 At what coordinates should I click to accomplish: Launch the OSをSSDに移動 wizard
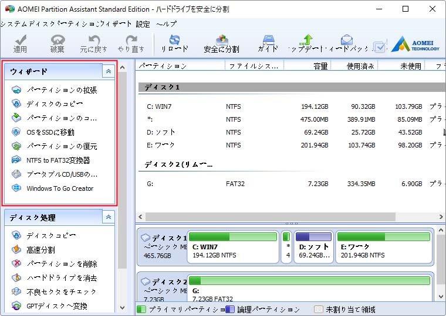[43, 132]
